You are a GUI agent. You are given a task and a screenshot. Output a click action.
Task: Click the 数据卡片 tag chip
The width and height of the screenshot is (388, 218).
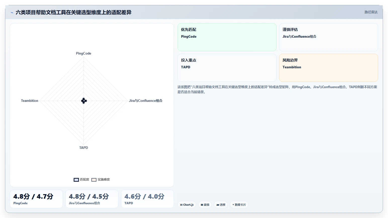click(239, 205)
